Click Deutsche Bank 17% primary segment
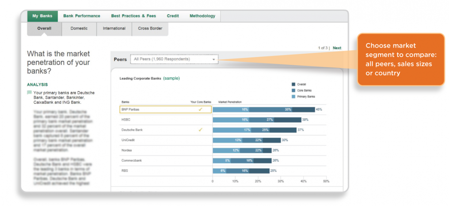449x206 pixels. pyautogui.click(x=232, y=130)
